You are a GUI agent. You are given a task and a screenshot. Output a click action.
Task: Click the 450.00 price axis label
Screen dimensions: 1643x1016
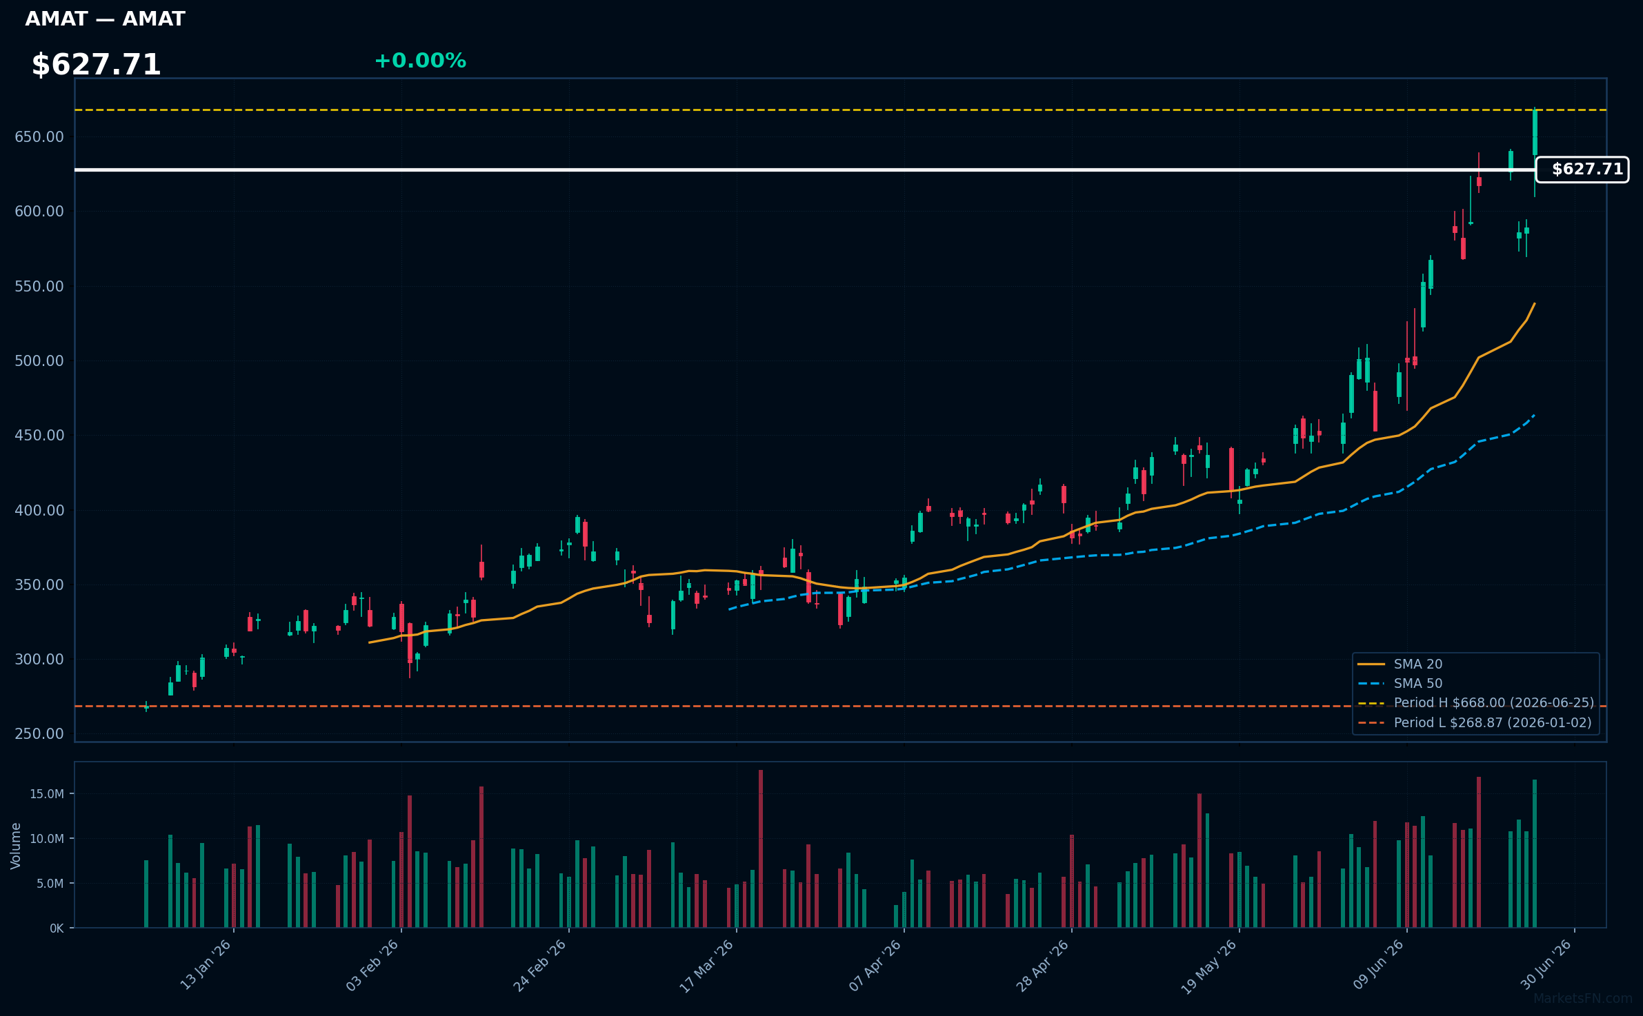coord(39,436)
